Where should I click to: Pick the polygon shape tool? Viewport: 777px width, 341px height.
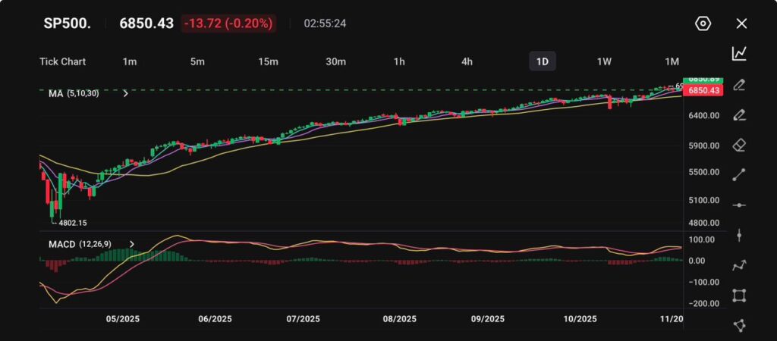click(739, 325)
